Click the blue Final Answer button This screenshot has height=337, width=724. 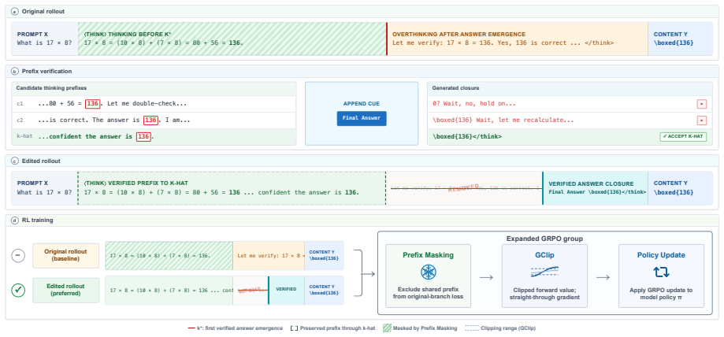pos(362,118)
